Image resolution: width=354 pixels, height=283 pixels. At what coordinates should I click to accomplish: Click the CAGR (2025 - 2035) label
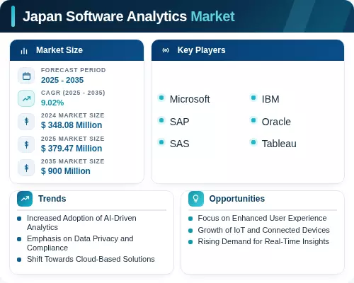pos(73,93)
